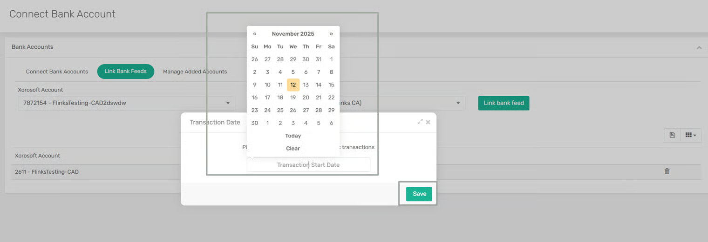Switch to Connect Bank Accounts tab
Screen dimensions: 708x242
point(57,72)
